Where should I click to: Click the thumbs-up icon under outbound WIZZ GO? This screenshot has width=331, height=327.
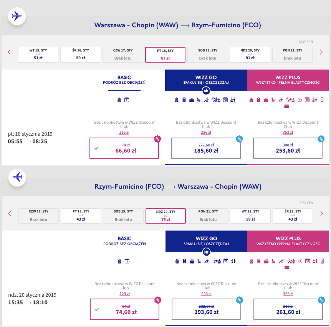[206, 91]
